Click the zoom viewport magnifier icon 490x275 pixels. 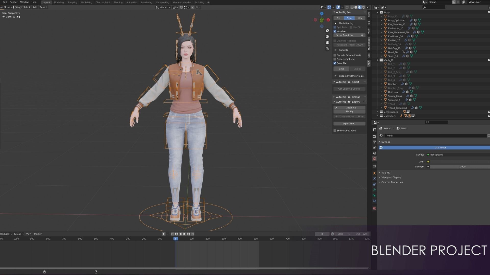pyautogui.click(x=327, y=31)
